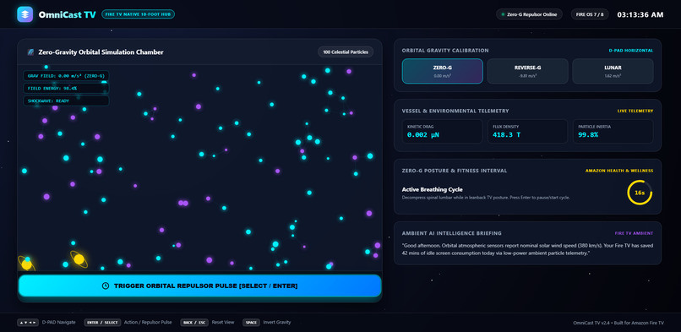Viewport: 681px width, 332px height.
Task: Click the Orbital Gravity Calibration heading
Action: (445, 51)
